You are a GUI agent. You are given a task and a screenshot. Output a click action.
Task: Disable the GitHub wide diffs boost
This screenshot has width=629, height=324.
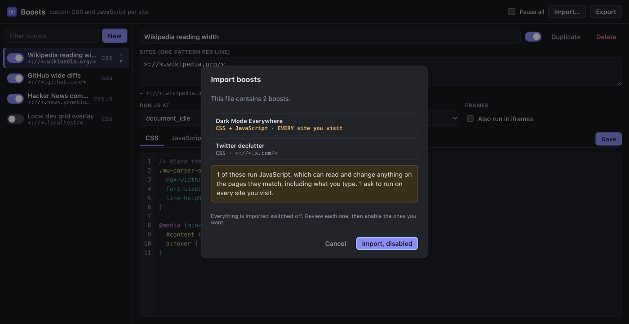(x=15, y=78)
